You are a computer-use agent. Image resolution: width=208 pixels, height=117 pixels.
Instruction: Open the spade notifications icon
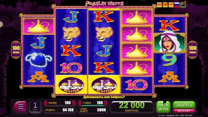(183, 5)
